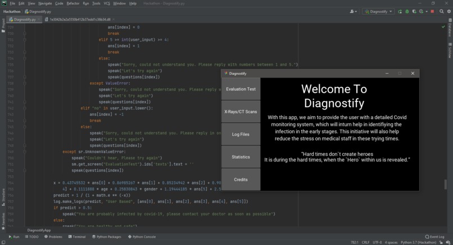Click line number 754 in the gutter
This screenshot has width=453, height=245.
(x=11, y=183)
